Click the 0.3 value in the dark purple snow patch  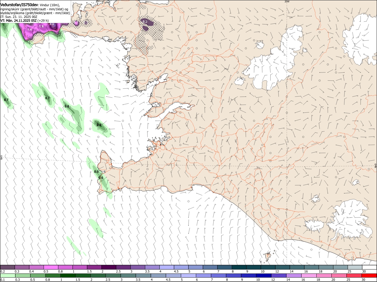tap(145, 21)
